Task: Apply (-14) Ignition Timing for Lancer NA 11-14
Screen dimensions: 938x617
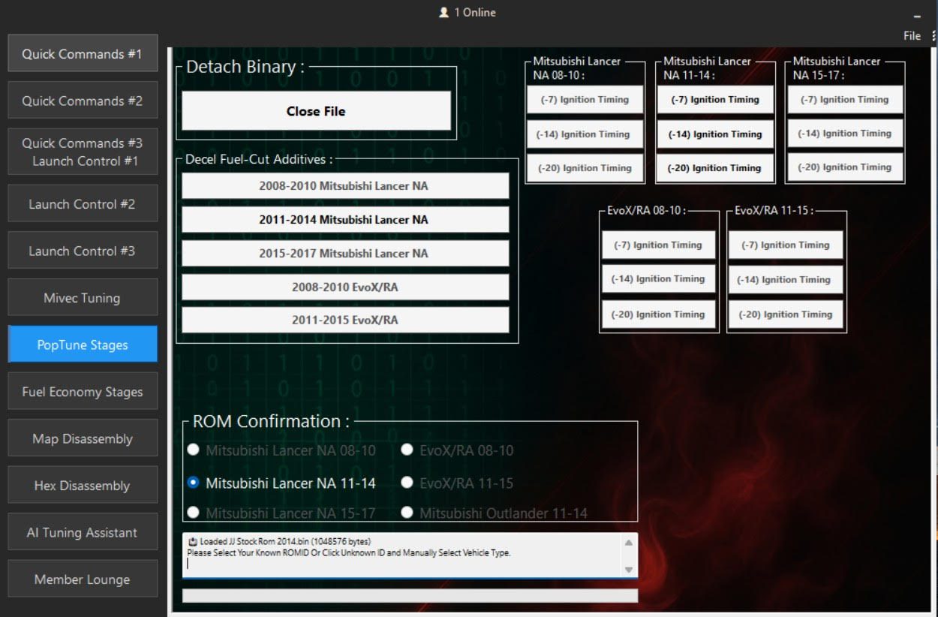Action: (715, 134)
